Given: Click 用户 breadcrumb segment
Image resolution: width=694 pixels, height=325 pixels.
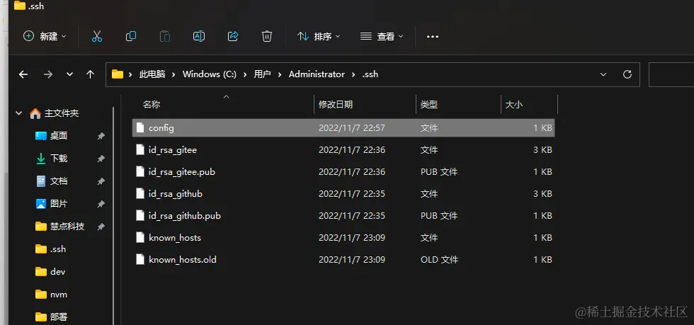Looking at the screenshot, I should coord(263,74).
